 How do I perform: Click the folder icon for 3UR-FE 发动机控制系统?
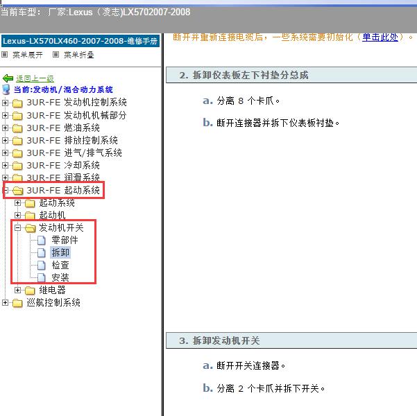click(17, 103)
